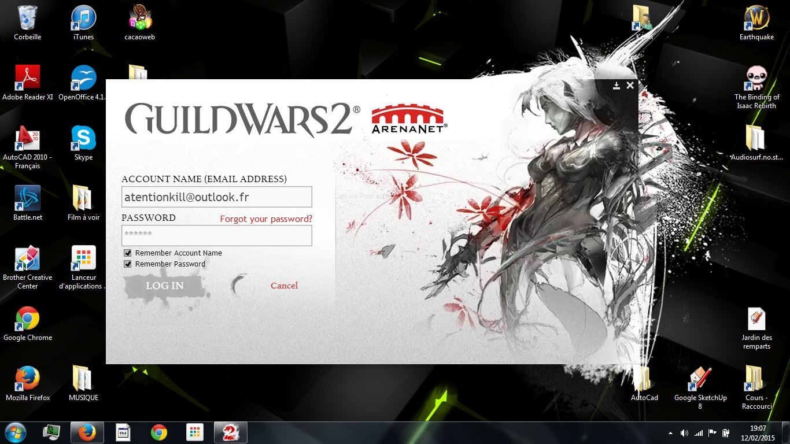Open the AutoCad folder shortcut
Viewport: 790px width, 444px height.
coord(644,383)
